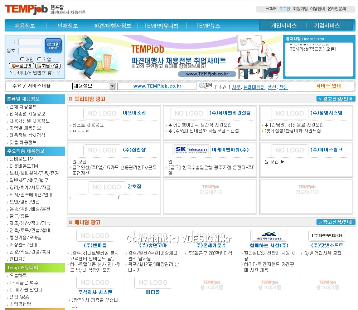Click 로그인 in top utility bar
The width and height of the screenshot is (358, 310).
(x=285, y=9)
